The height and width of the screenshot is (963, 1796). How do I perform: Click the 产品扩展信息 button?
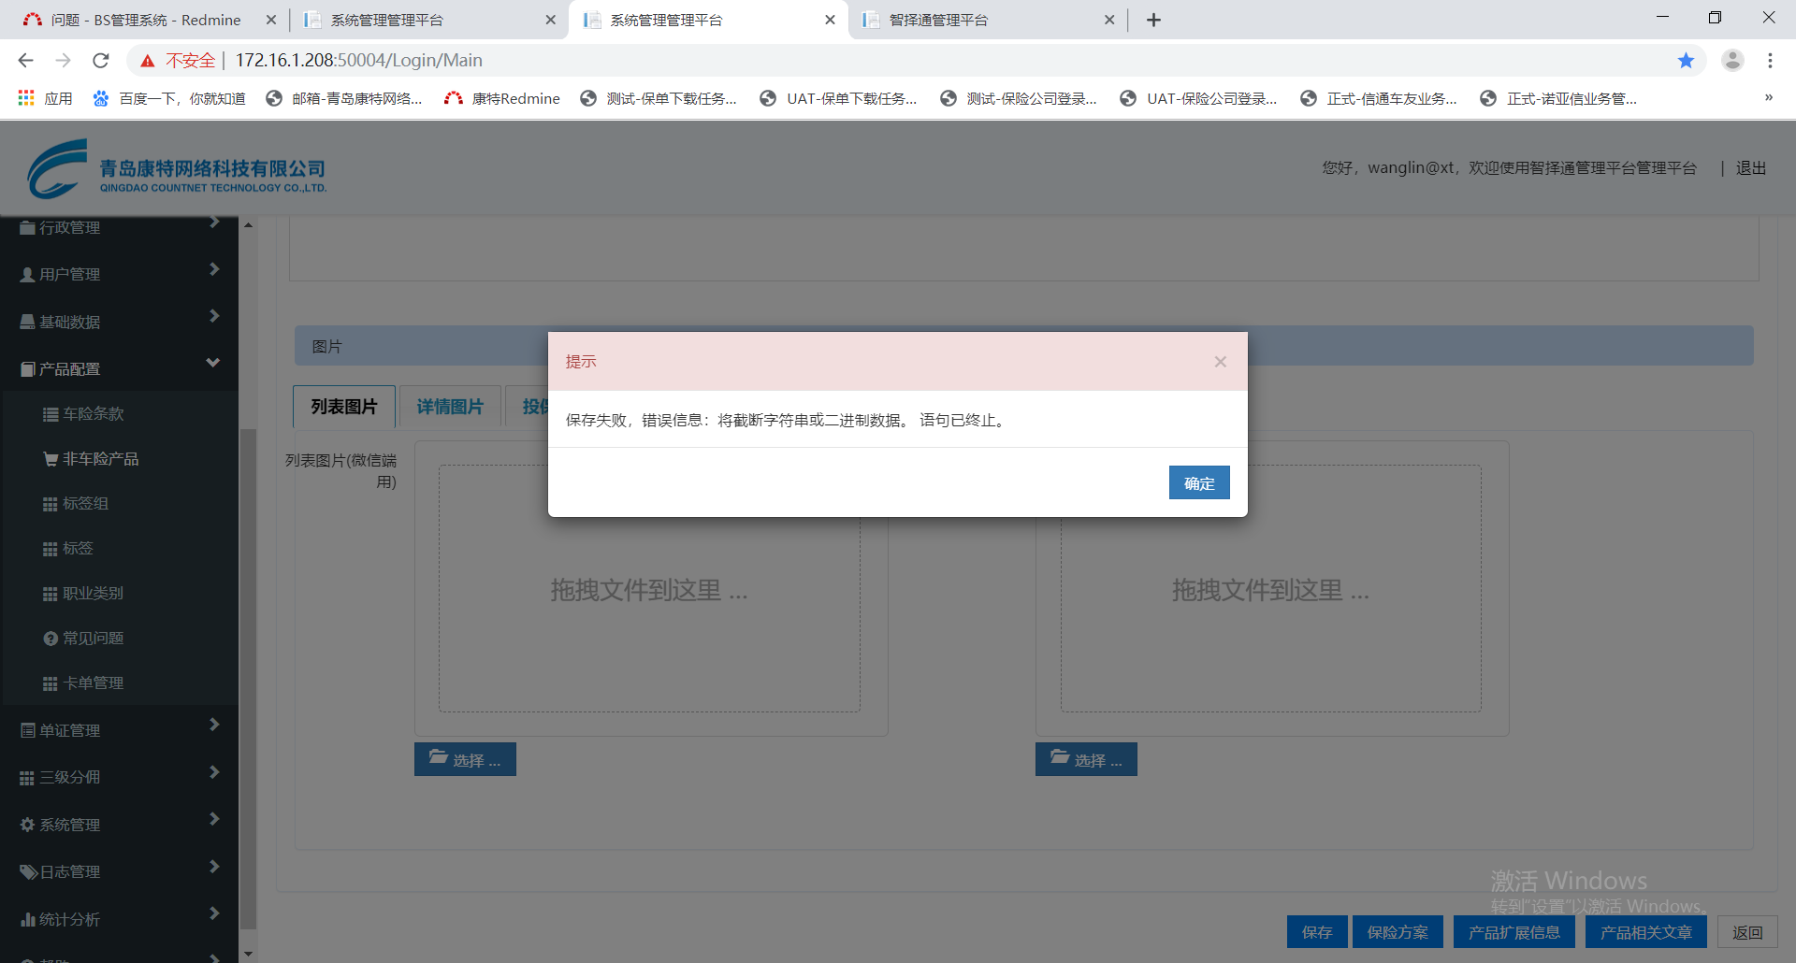[x=1514, y=932]
